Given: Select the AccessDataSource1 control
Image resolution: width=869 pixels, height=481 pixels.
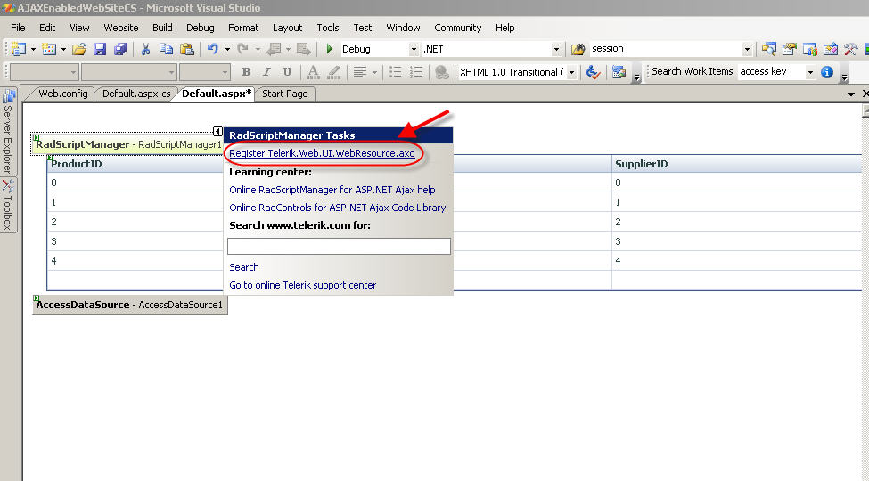Looking at the screenshot, I should click(130, 305).
